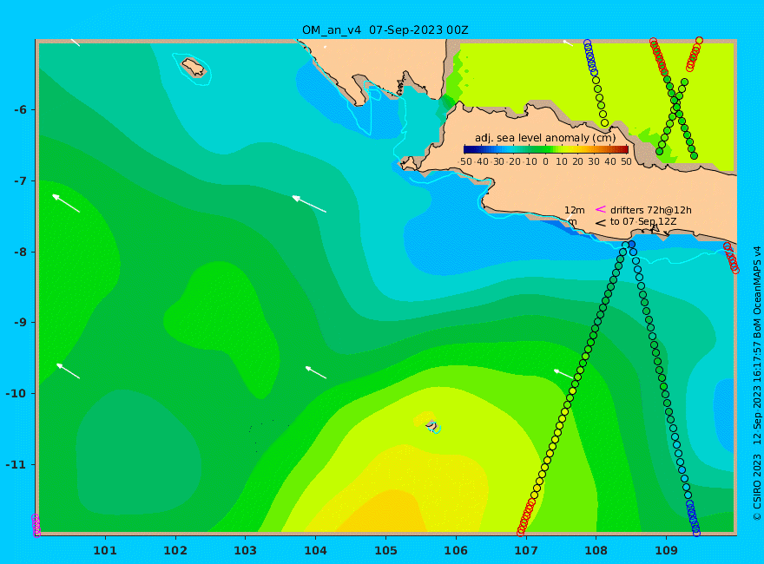Click the black arrow legend symbol
The width and height of the screenshot is (764, 564).
pos(601,223)
